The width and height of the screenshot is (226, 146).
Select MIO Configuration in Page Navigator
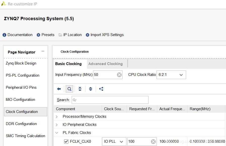(20, 100)
